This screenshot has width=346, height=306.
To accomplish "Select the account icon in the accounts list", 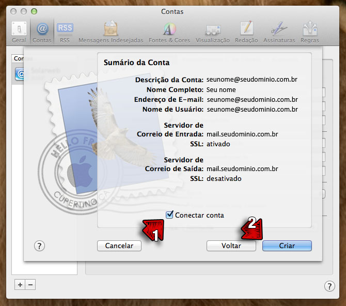I will pyautogui.click(x=20, y=74).
